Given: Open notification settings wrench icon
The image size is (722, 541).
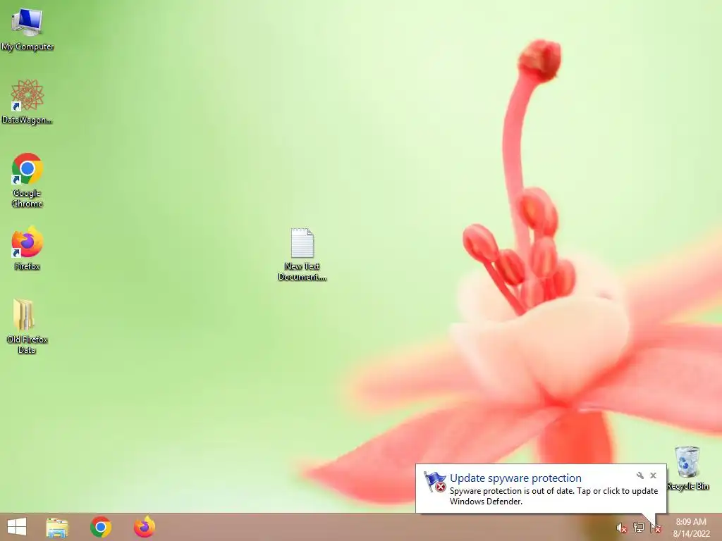Looking at the screenshot, I should click(640, 475).
